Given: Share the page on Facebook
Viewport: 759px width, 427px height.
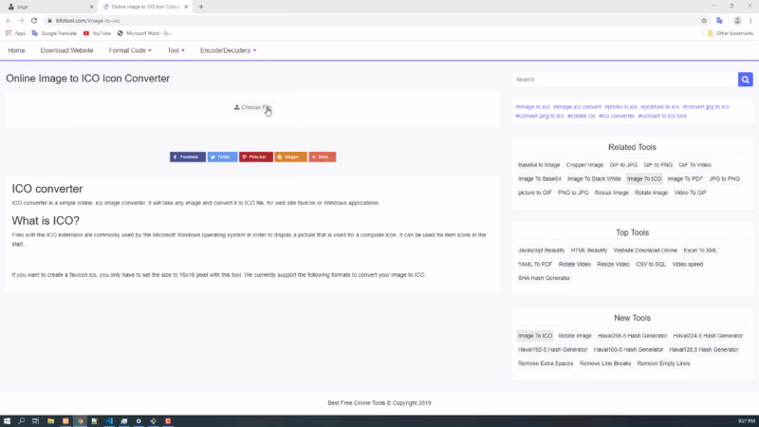Looking at the screenshot, I should point(187,157).
